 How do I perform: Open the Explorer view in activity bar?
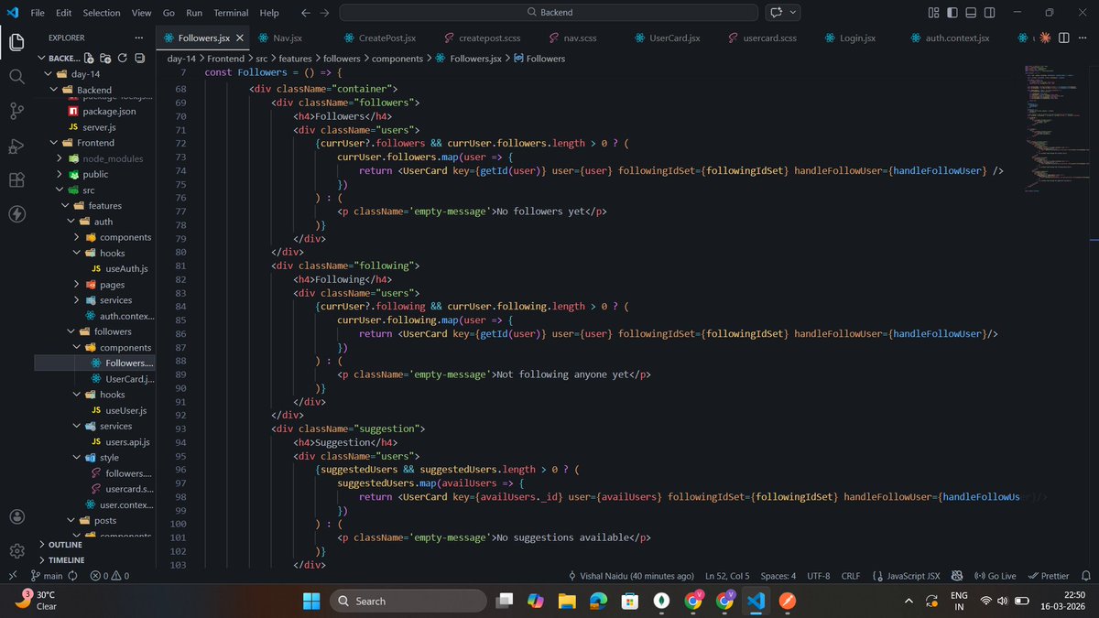[16, 42]
